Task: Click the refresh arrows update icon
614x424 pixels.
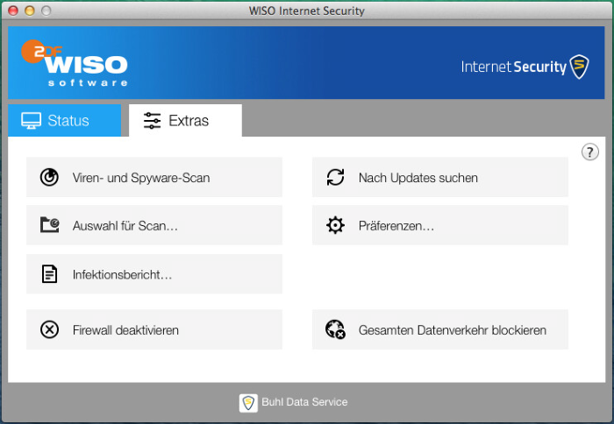Action: 336,177
